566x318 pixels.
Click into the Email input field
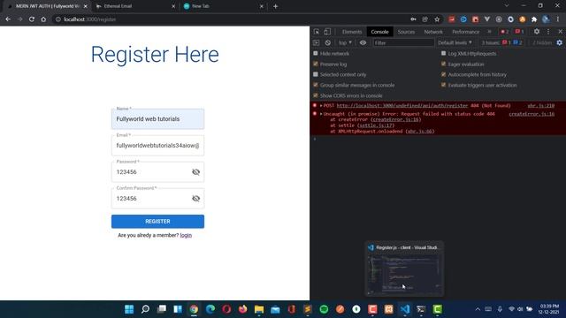click(x=157, y=145)
